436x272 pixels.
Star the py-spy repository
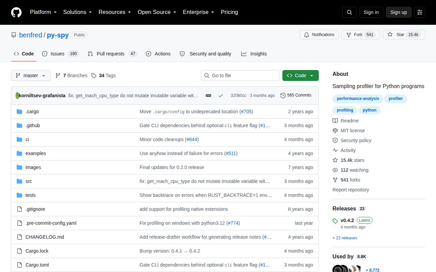tap(404, 35)
